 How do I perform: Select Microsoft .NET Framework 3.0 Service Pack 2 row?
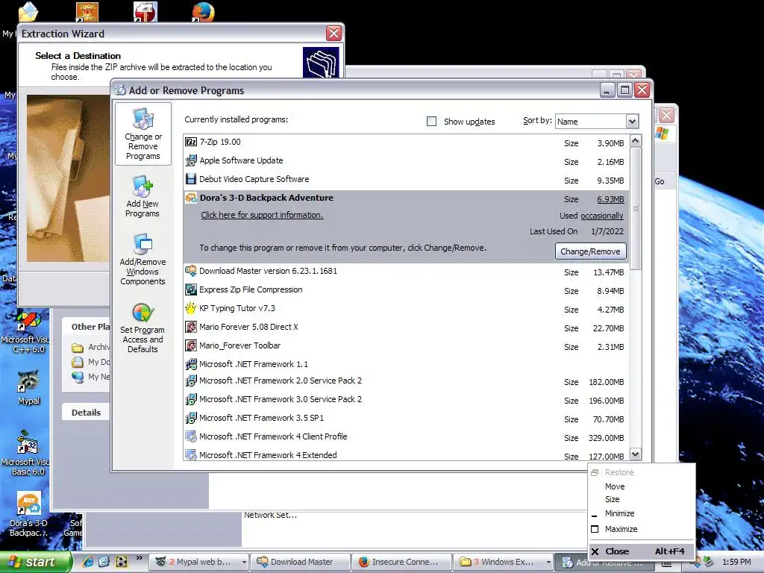point(405,400)
